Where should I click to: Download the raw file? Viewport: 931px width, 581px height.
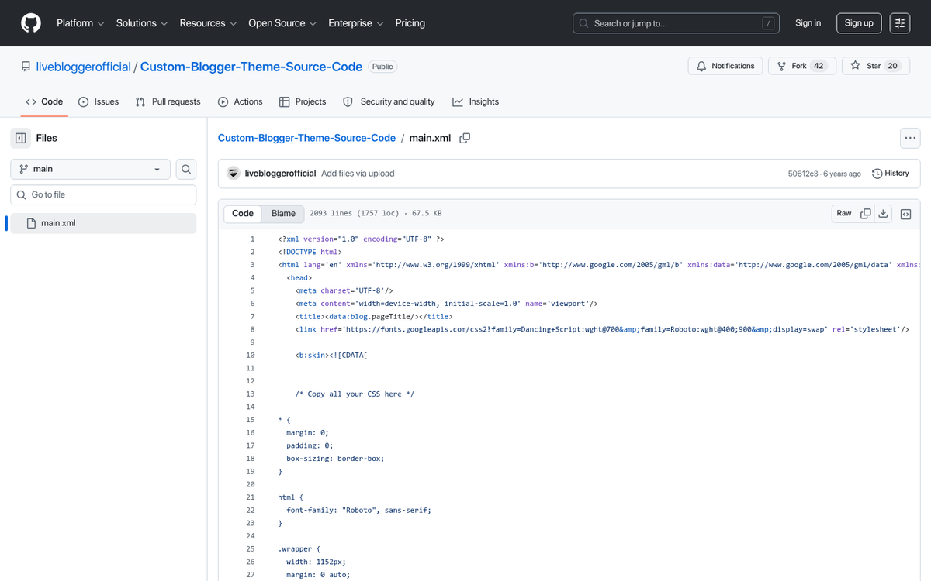[883, 214]
